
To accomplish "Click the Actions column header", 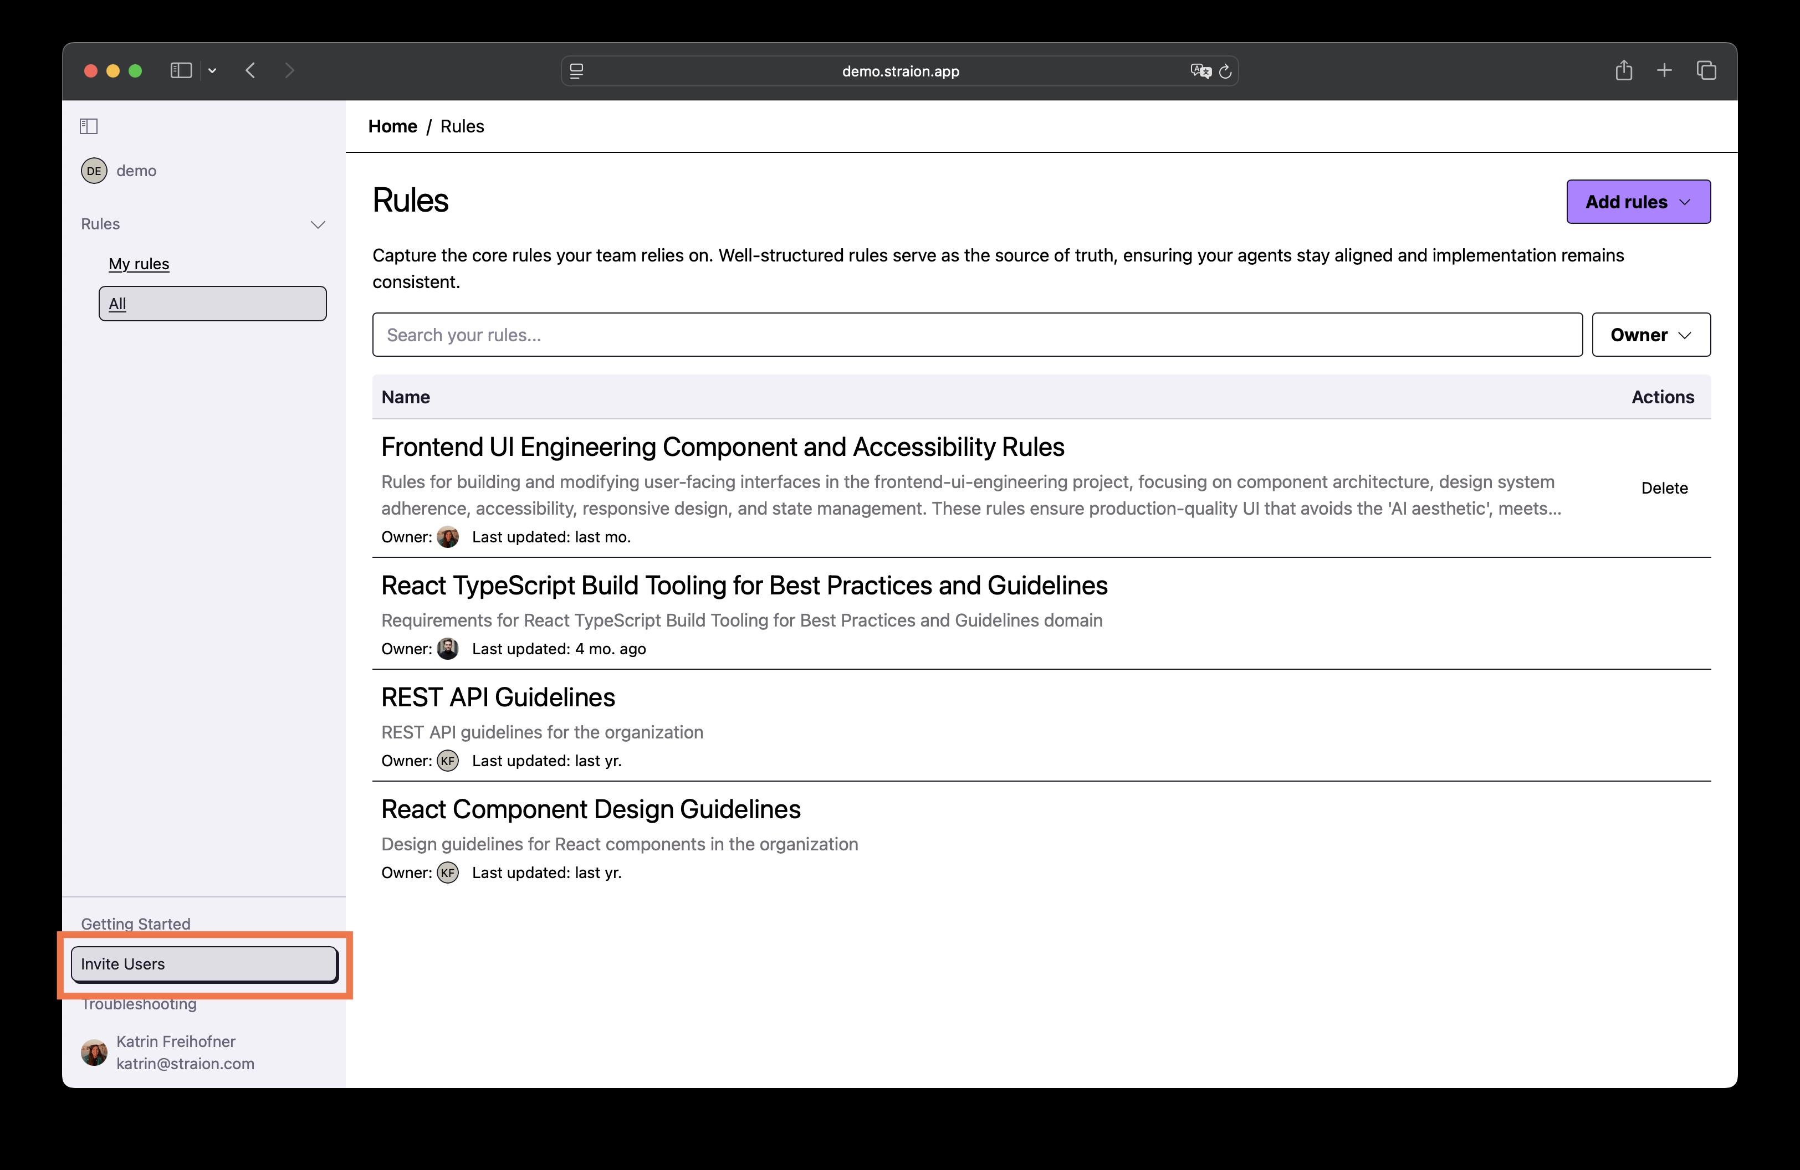I will pos(1663,397).
